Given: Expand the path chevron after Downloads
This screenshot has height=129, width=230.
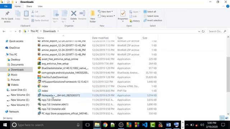Looking at the screenshot, I should click(x=58, y=31).
